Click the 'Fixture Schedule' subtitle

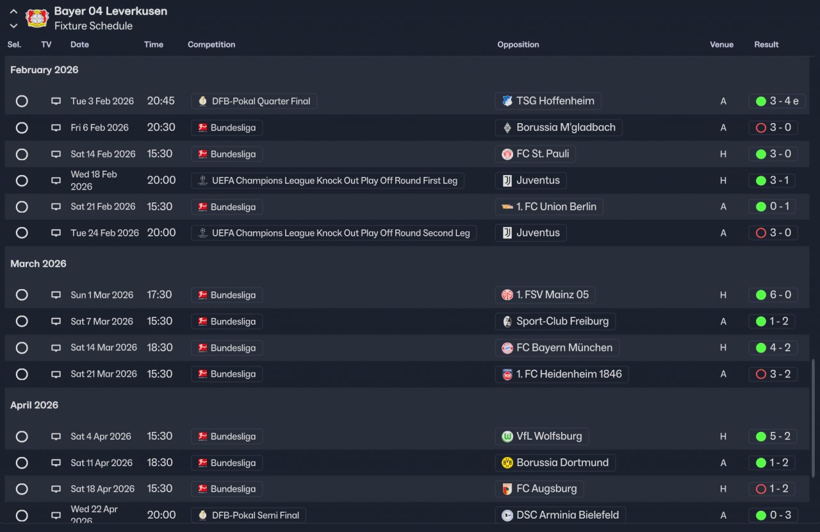pyautogui.click(x=94, y=26)
